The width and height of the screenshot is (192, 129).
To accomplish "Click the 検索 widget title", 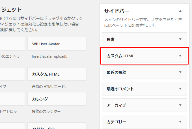I will point(111,39).
